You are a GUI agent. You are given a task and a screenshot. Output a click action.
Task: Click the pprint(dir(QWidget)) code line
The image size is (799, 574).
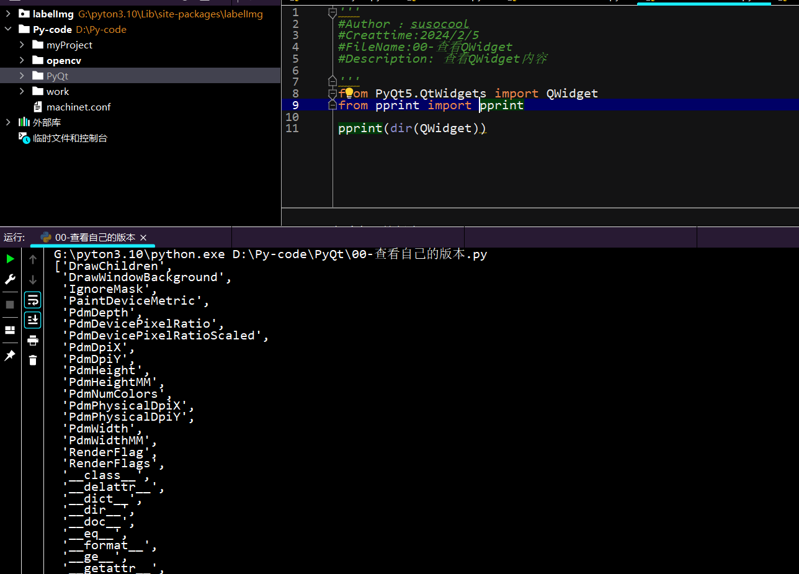coord(413,128)
